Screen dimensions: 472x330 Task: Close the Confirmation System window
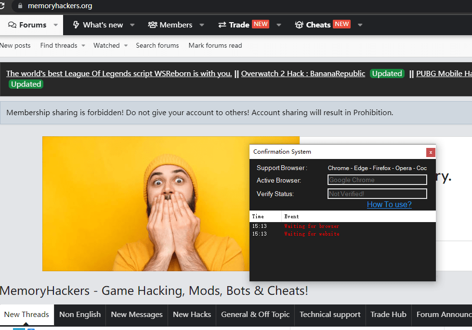point(431,152)
